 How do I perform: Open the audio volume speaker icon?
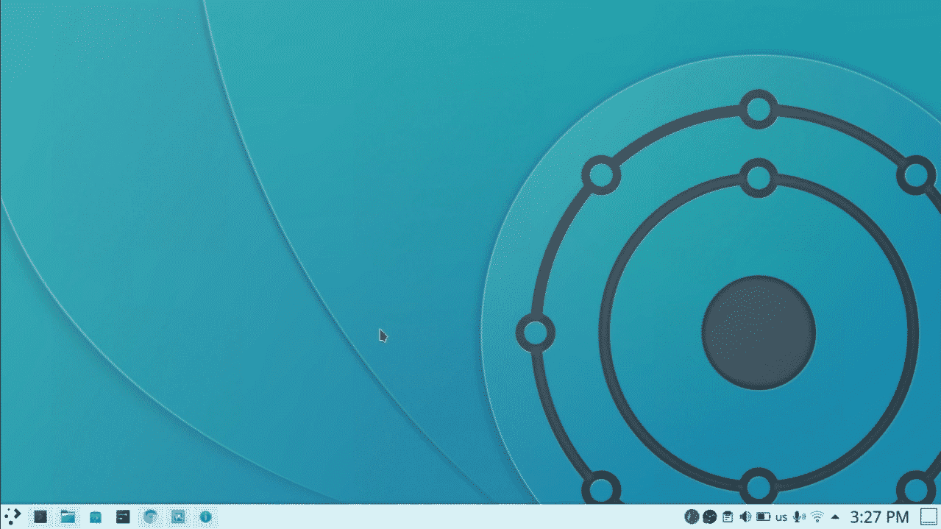point(745,517)
